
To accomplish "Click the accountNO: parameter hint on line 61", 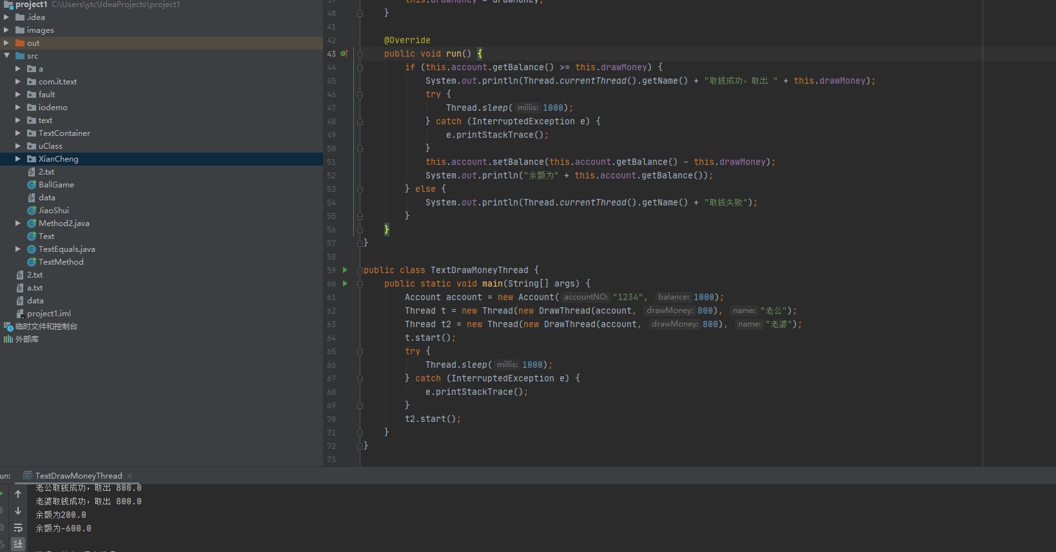I will pyautogui.click(x=585, y=297).
